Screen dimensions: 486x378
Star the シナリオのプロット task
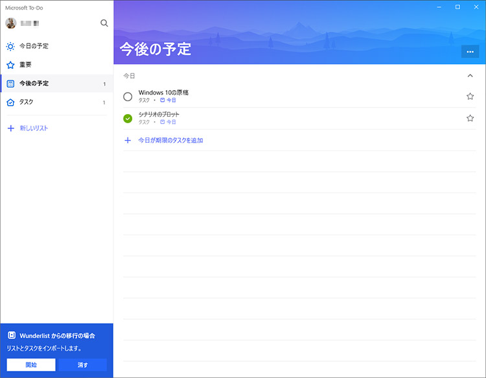(470, 118)
